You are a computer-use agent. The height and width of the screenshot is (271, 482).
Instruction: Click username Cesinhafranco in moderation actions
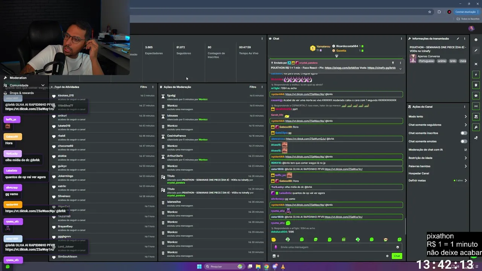pyautogui.click(x=177, y=136)
